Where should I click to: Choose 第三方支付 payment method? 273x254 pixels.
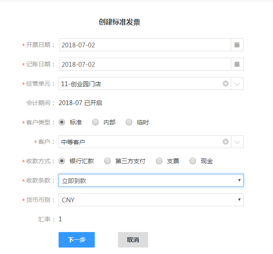click(x=107, y=161)
